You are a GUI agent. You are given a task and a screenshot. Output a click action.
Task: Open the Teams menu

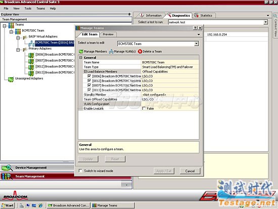[x=40, y=8]
